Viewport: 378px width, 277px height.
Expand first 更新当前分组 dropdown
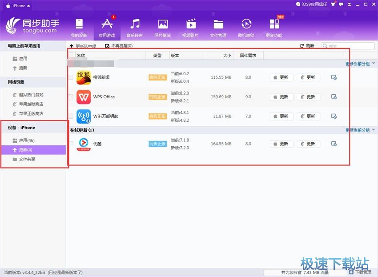point(374,64)
